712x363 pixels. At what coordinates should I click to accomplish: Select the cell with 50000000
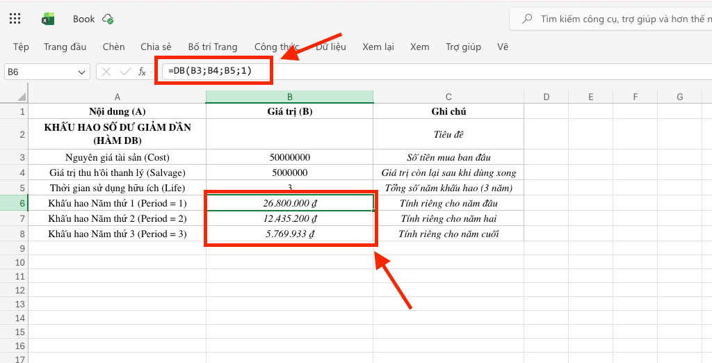[290, 157]
